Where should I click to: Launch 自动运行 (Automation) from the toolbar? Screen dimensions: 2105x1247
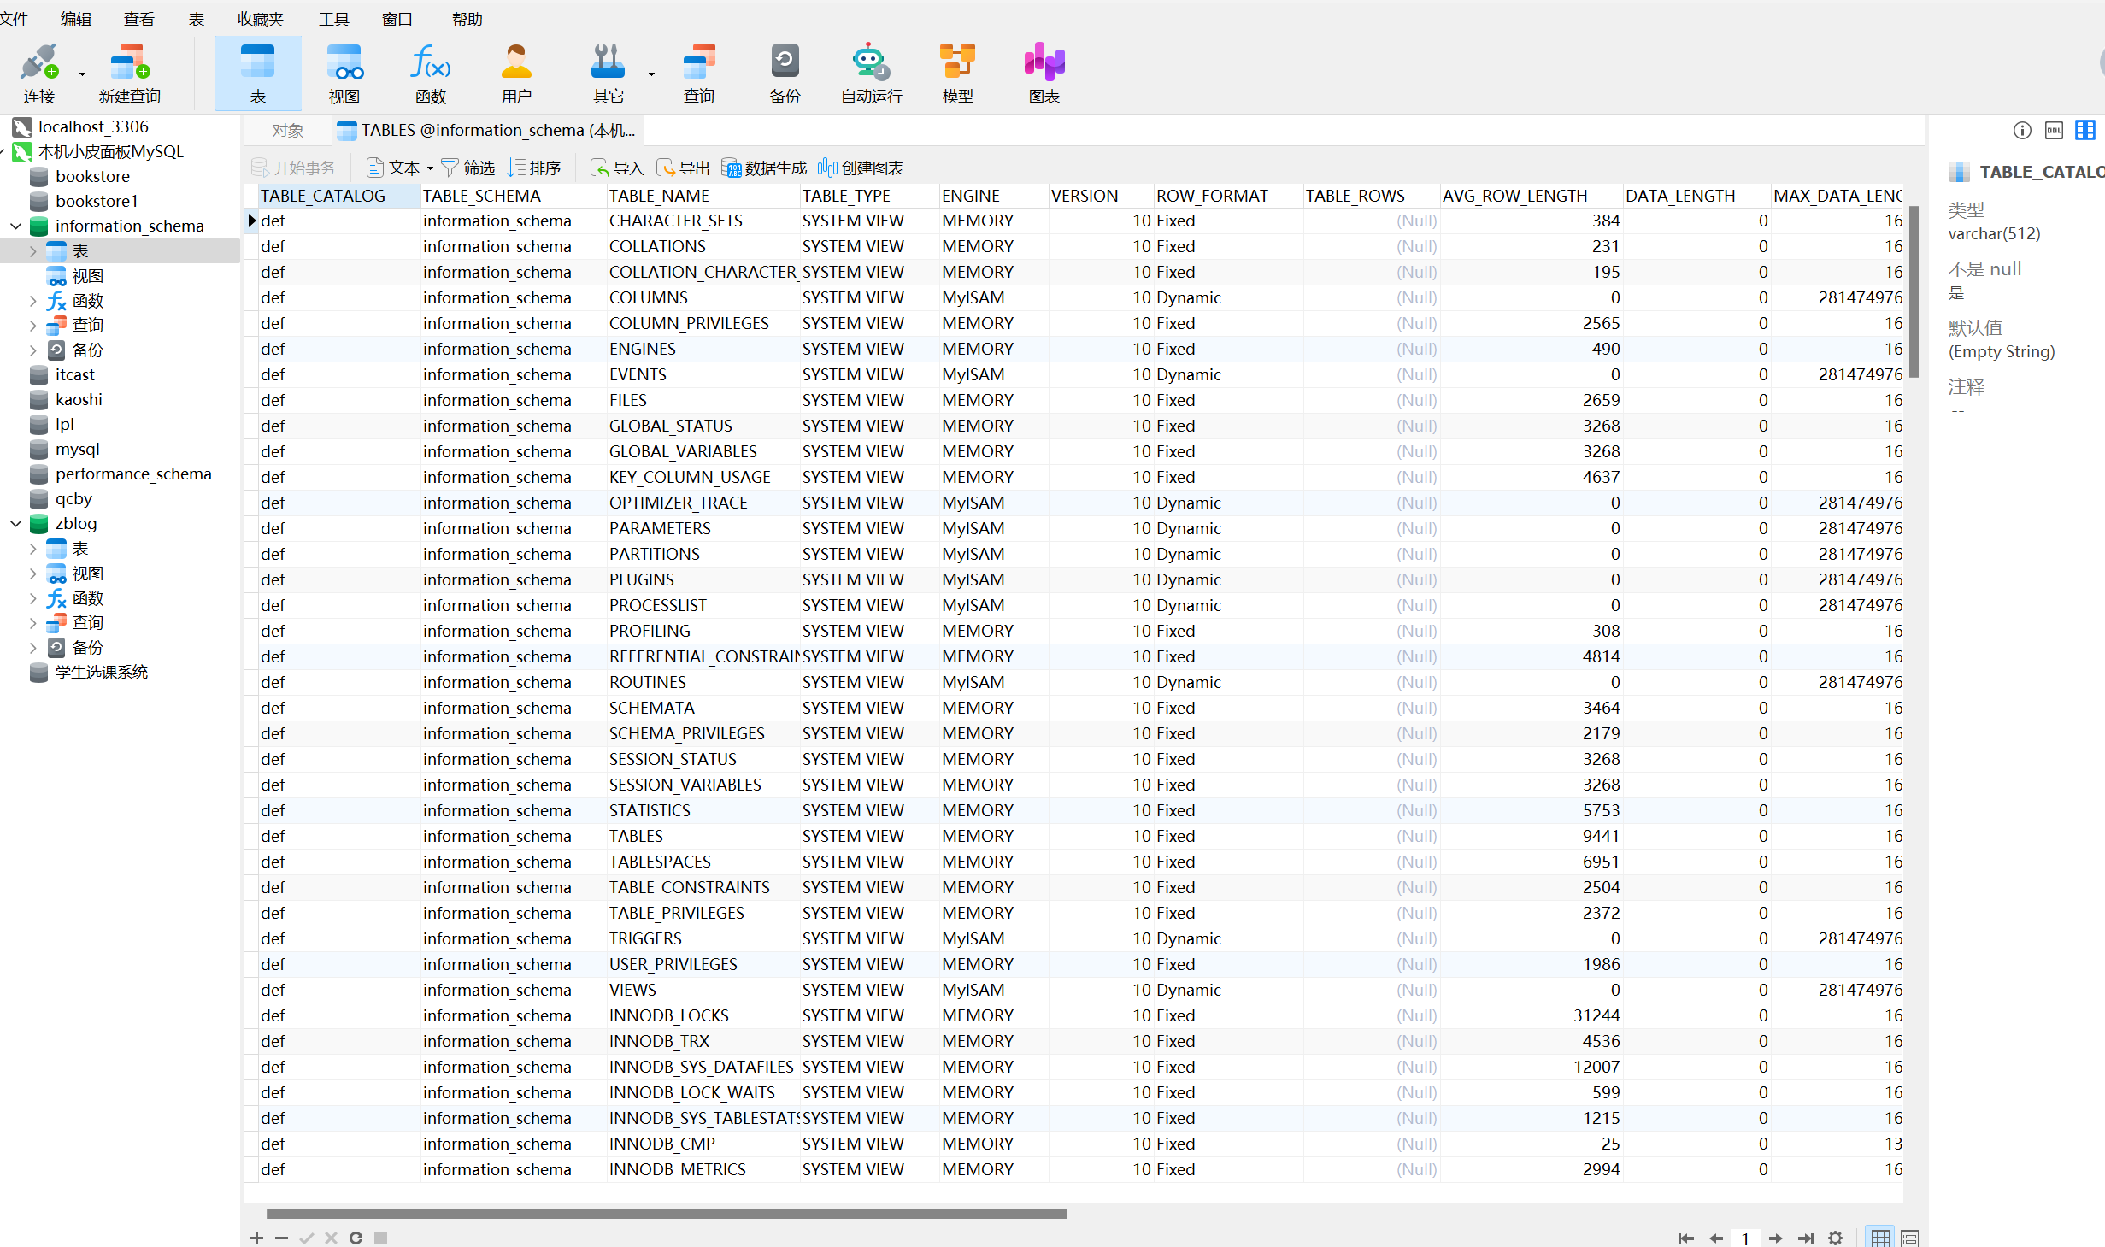point(870,73)
